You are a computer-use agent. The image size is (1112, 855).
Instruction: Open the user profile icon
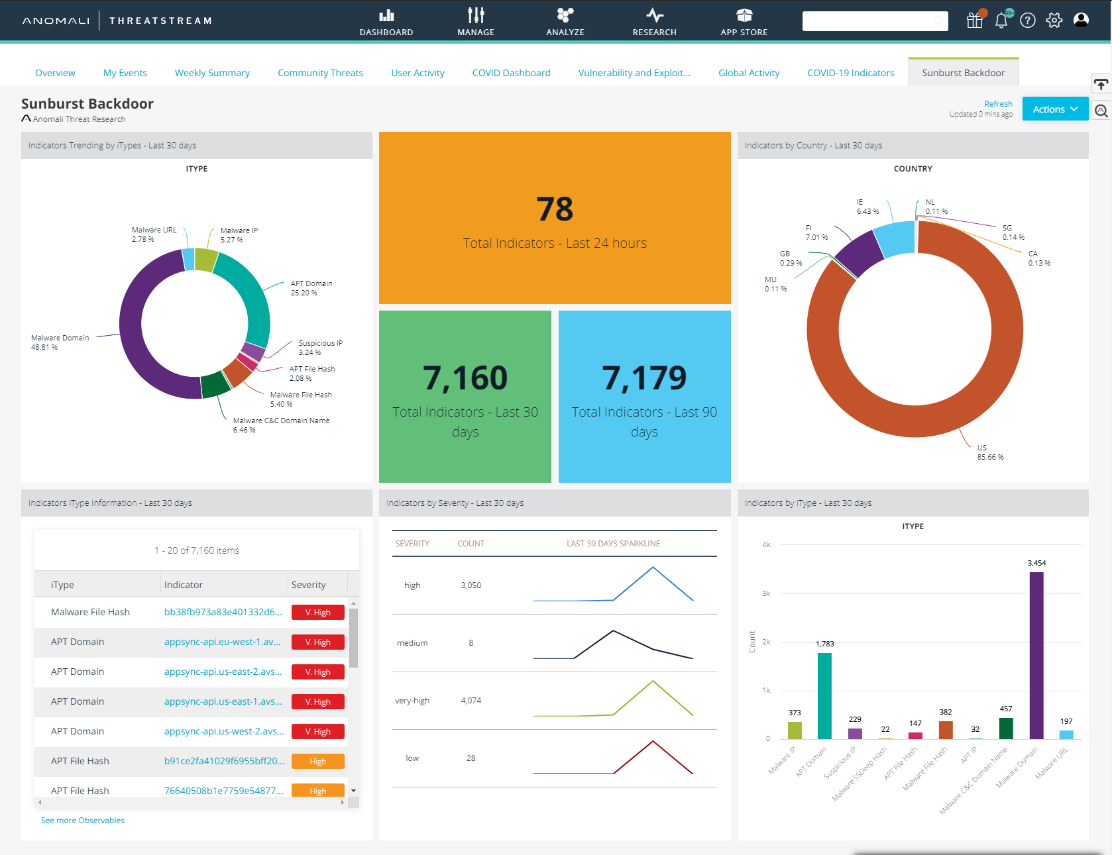coord(1081,21)
